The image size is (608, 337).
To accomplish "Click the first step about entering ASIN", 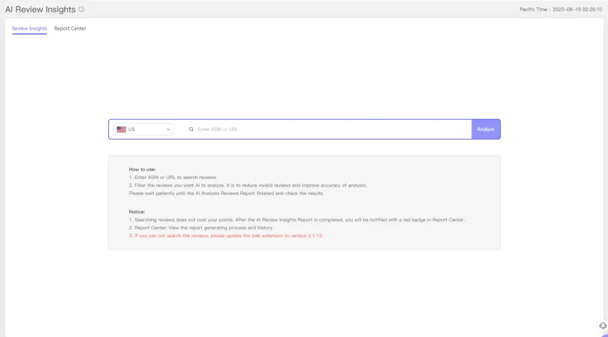I will click(173, 177).
